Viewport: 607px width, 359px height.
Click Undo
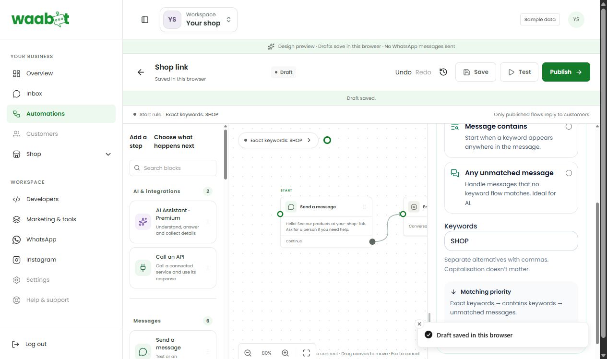(x=403, y=72)
